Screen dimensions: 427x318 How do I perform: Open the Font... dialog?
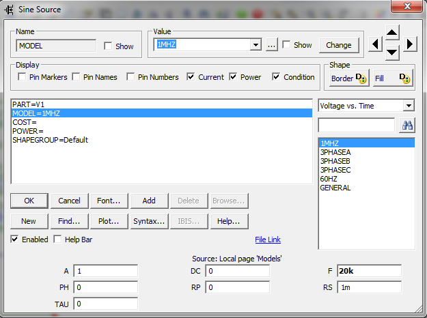tap(109, 201)
